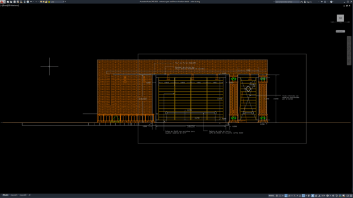Screen dimensions: 353x198
Task: Click the workspace switching gear icon
Action: coord(328,196)
